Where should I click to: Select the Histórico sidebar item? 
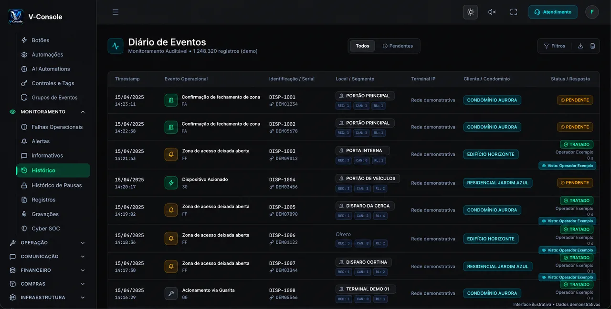point(53,170)
